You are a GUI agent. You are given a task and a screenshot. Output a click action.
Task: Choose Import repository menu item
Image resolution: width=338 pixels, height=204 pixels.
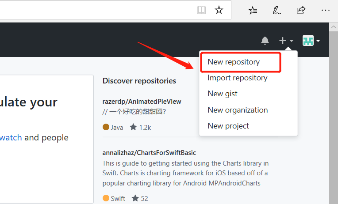[x=237, y=78]
